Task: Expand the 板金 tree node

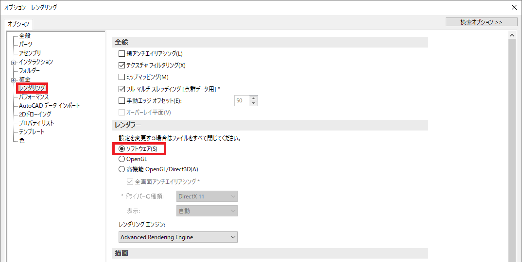Action: click(x=14, y=80)
